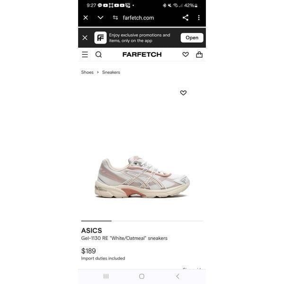The image size is (284, 284).
Task: Tap the search magnifier icon
Action: pos(98,54)
